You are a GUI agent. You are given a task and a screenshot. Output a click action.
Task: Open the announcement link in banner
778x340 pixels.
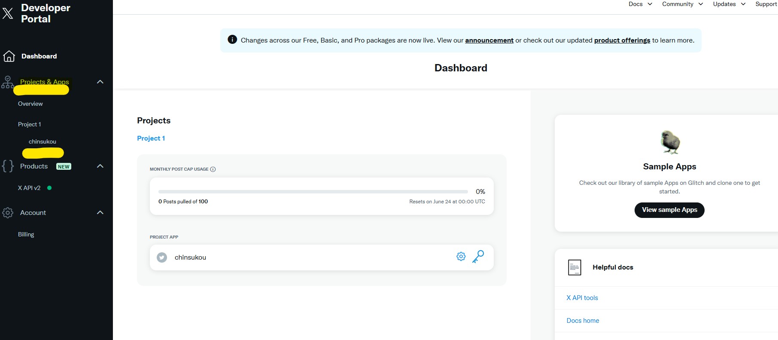(x=489, y=40)
